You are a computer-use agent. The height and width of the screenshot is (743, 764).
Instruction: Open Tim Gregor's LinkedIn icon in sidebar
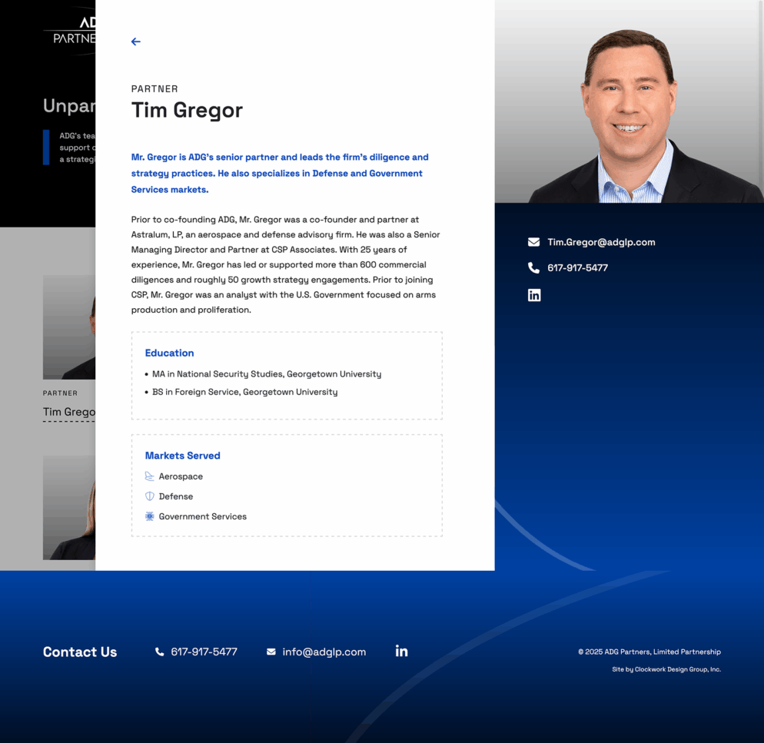coord(534,295)
